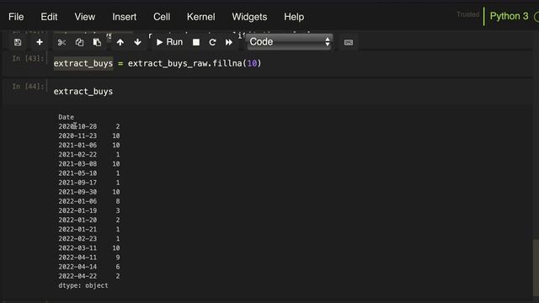Open the View menu

point(85,17)
